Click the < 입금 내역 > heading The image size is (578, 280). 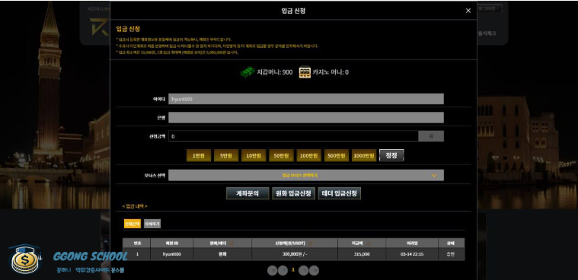click(135, 206)
